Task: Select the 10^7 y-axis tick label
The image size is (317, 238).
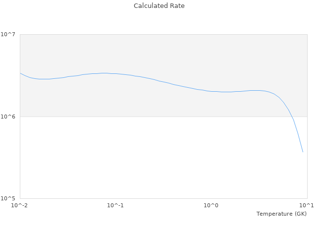Action: (9, 34)
